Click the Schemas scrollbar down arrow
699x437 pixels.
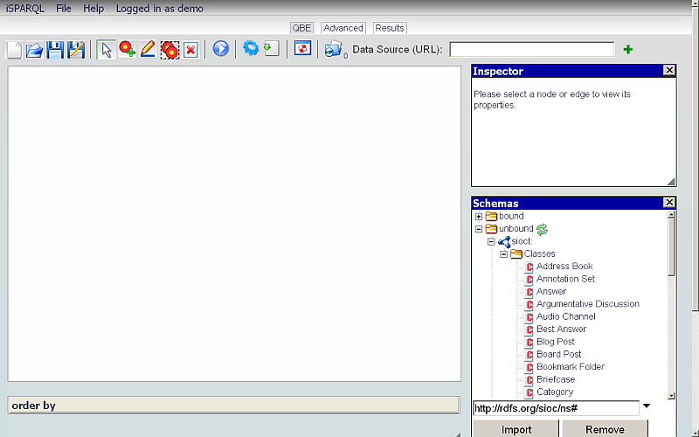(x=671, y=396)
